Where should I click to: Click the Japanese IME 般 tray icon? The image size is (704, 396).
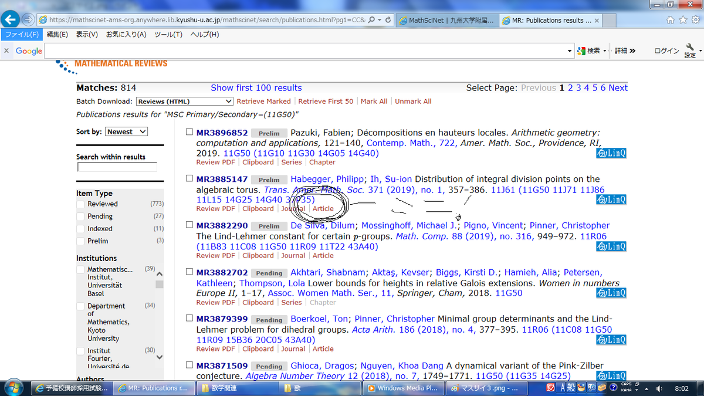click(572, 387)
